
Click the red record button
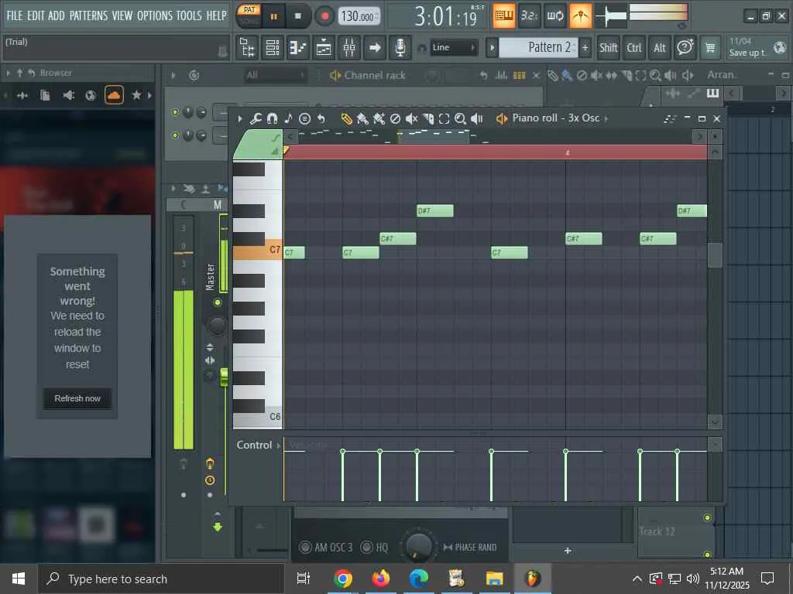coord(324,16)
